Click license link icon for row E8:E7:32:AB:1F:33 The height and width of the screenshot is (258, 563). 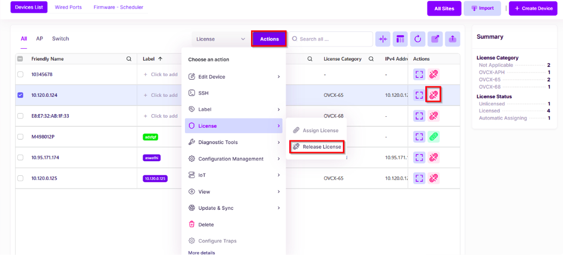click(434, 116)
